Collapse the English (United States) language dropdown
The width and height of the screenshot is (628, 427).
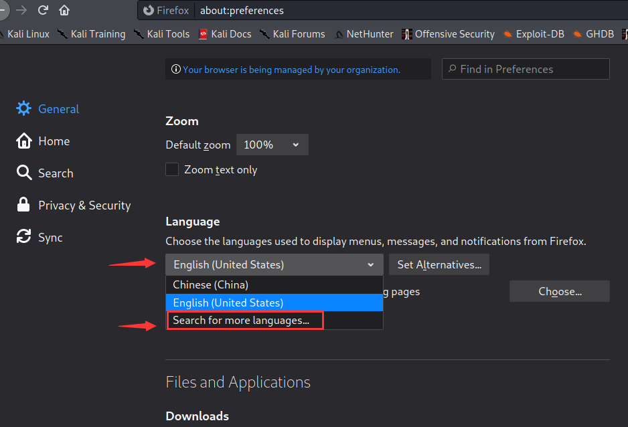(x=274, y=264)
